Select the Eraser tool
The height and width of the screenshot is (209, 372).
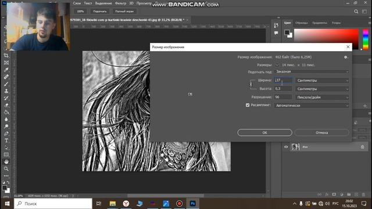click(6, 105)
